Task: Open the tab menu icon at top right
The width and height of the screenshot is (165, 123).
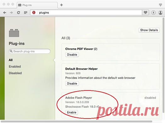Action: coord(161,5)
